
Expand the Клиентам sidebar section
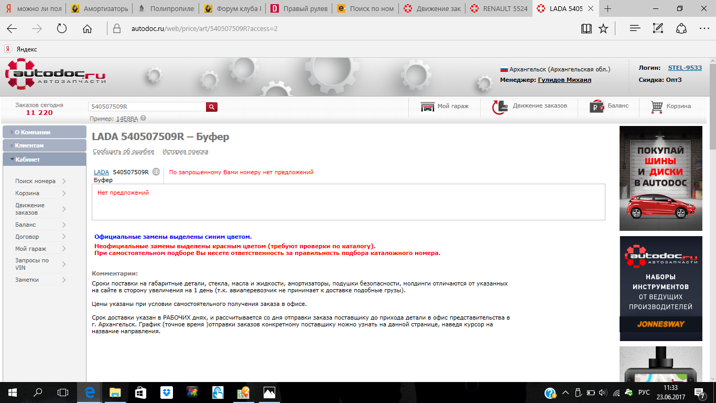(x=45, y=145)
